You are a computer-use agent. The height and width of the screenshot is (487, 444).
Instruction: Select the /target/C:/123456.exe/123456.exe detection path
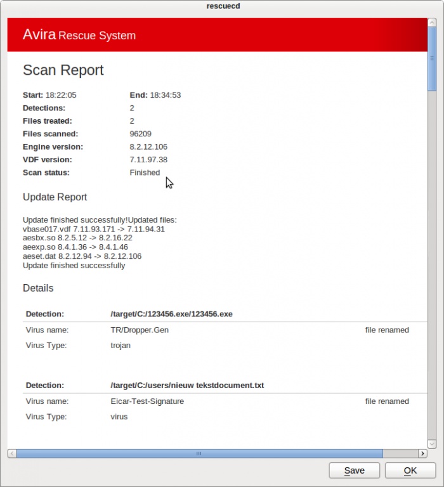171,314
